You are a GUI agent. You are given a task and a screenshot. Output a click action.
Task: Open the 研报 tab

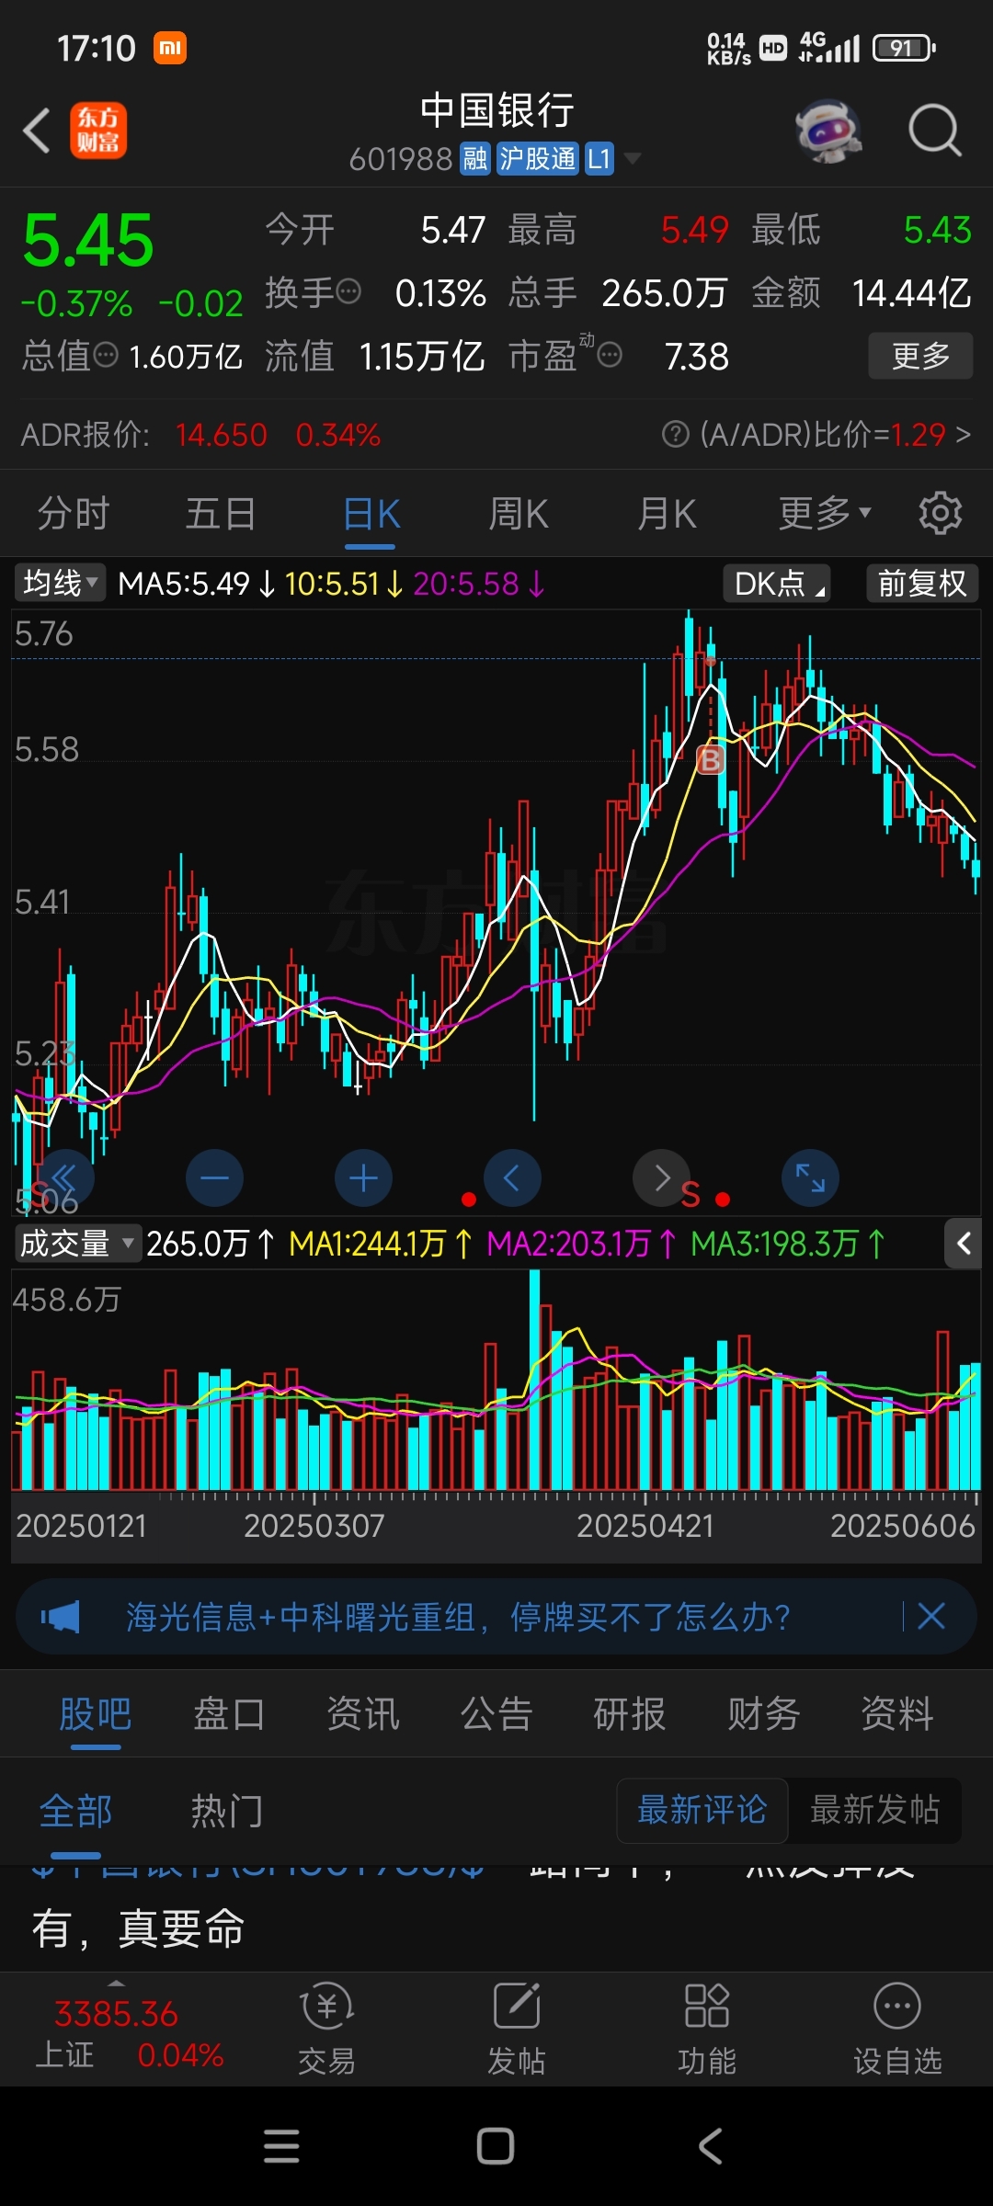coord(630,1714)
